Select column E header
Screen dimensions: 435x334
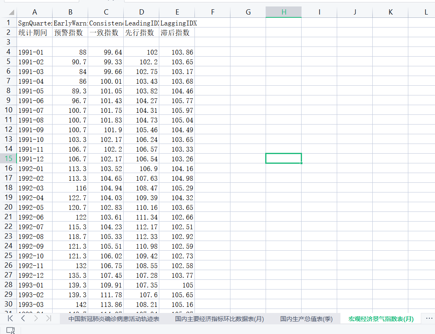pyautogui.click(x=177, y=12)
